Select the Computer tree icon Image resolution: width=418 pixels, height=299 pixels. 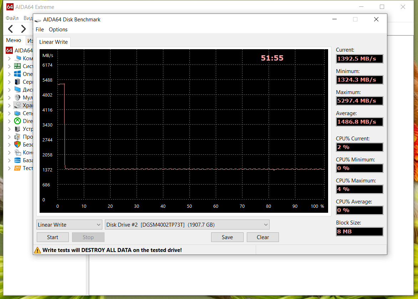(x=17, y=58)
